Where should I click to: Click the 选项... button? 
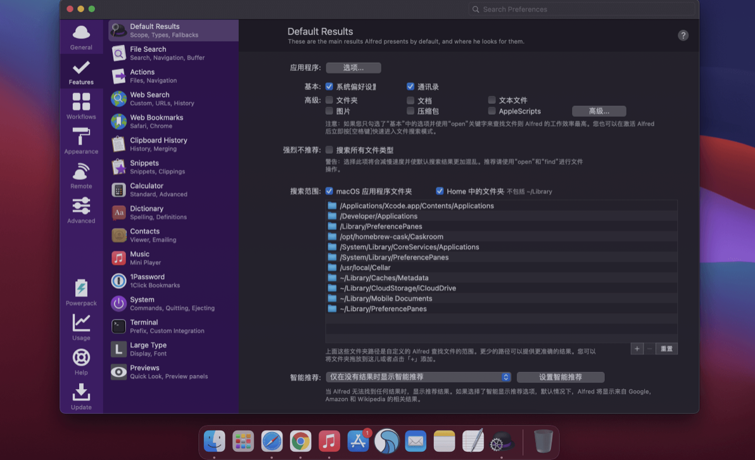(x=353, y=68)
